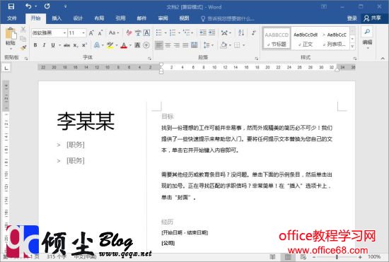Apply the 节标题 style
Screen dimensions: 389x262
pyautogui.click(x=277, y=39)
